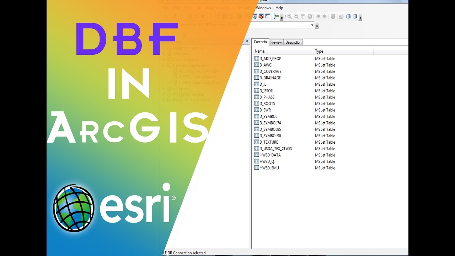Select the D_COVERAGE table name

pyautogui.click(x=271, y=71)
